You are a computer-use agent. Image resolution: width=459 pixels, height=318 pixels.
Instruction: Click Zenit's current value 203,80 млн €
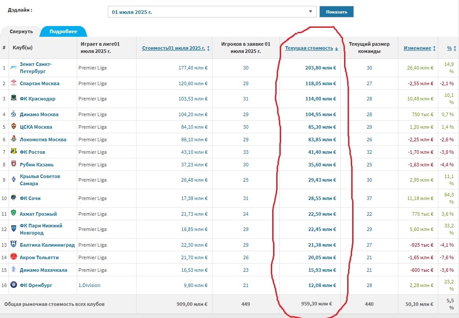pos(321,68)
